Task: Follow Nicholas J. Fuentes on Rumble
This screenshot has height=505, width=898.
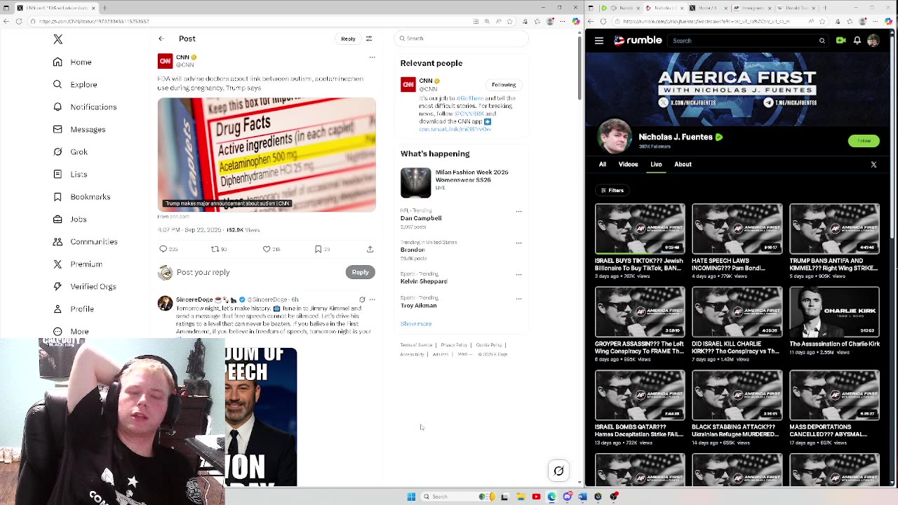Action: pos(864,141)
